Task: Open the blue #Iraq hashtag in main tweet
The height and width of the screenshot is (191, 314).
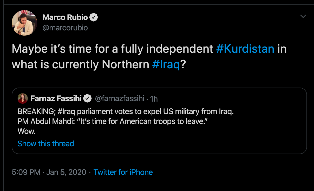Action: point(166,65)
